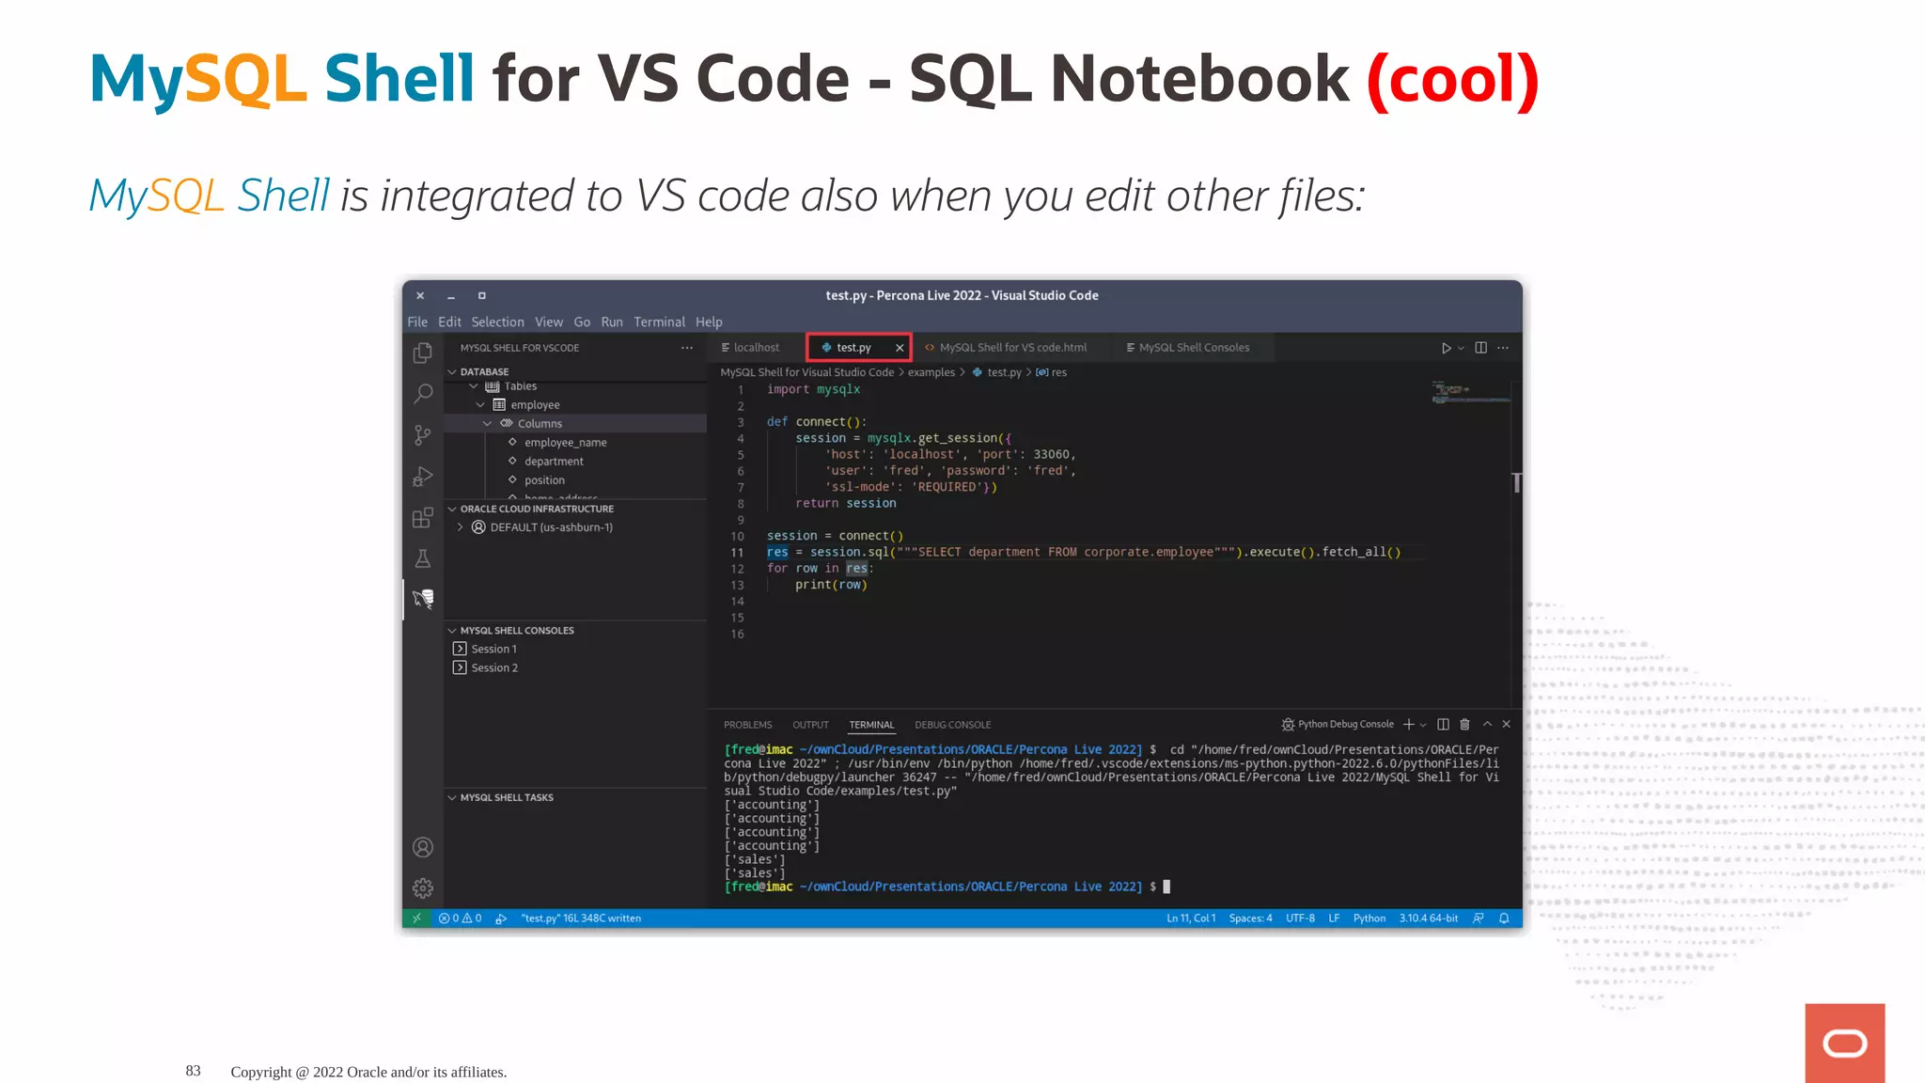Screen dimensions: 1925x1083
Task: Open Session 2 shell console
Action: click(x=494, y=668)
